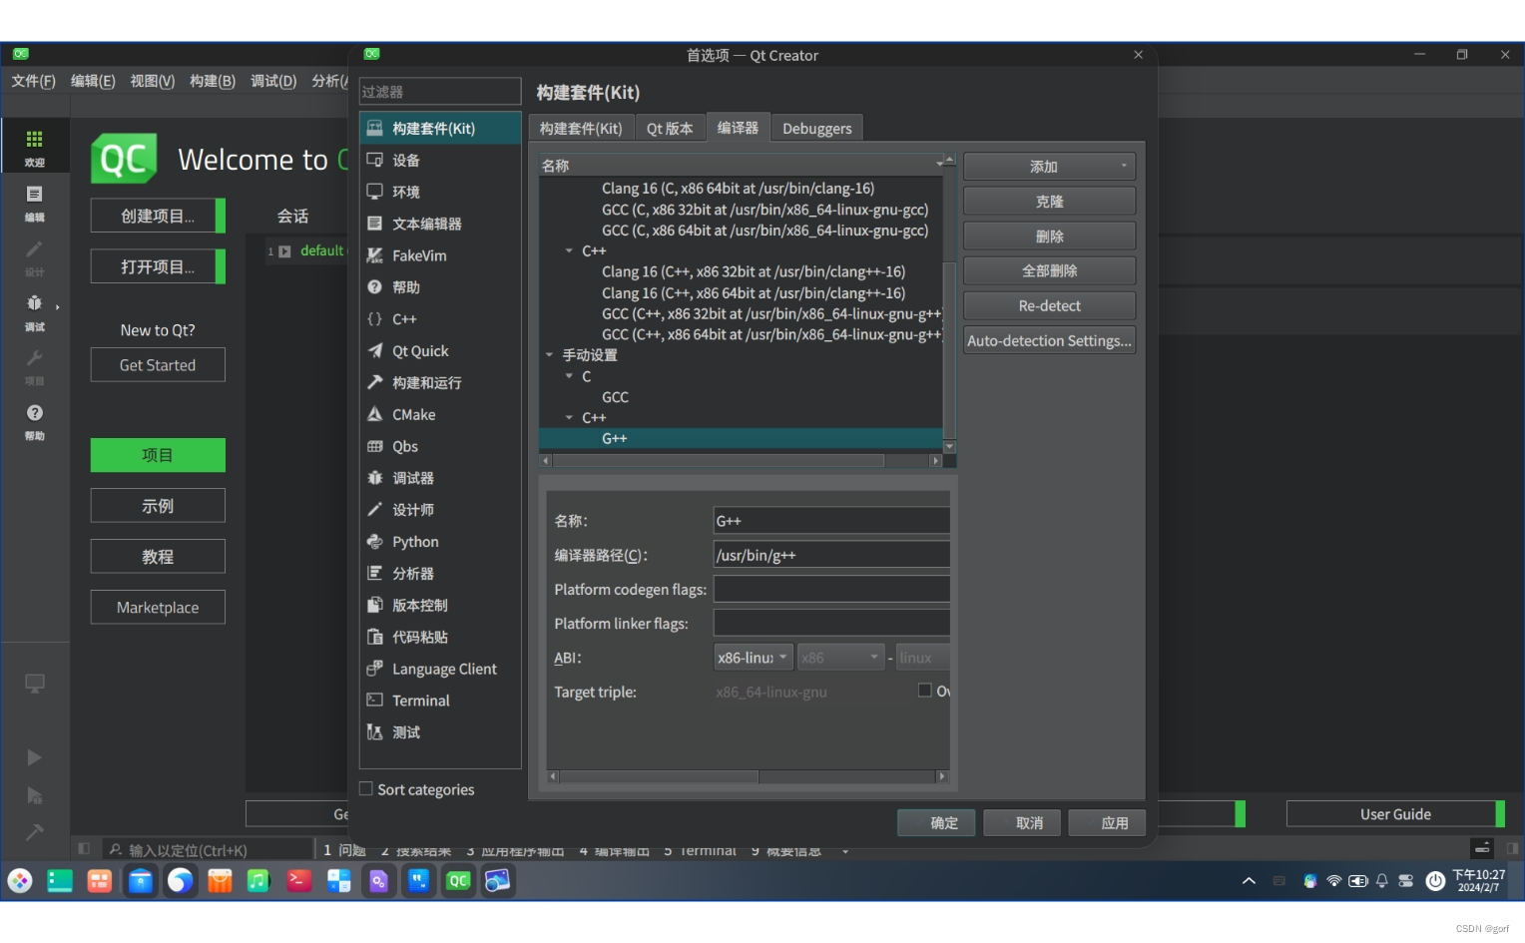Open 代码粘贴 preferences category
Viewport: 1525px width, 943px height.
tap(440, 637)
